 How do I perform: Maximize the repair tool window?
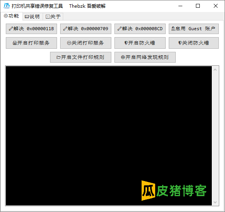198,6
